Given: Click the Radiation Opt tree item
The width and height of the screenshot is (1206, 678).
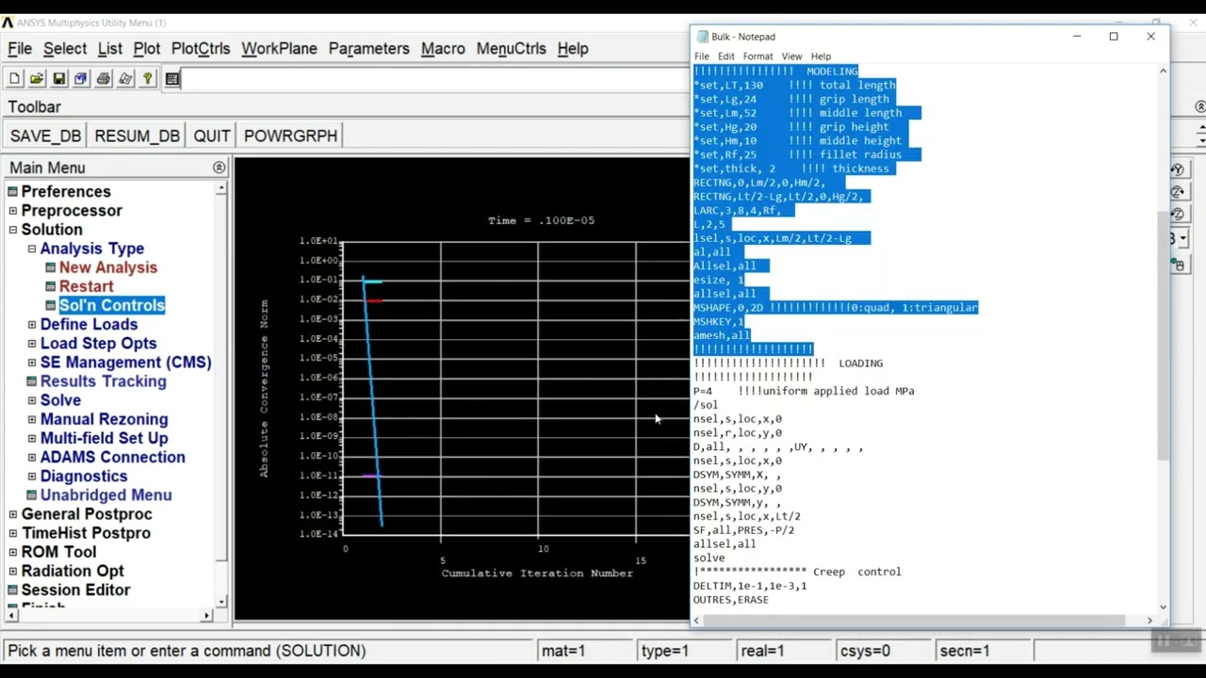Looking at the screenshot, I should 73,571.
